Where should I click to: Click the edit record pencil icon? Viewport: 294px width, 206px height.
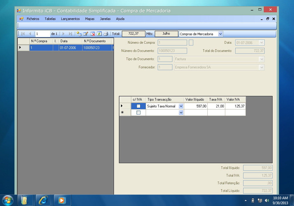86,34
